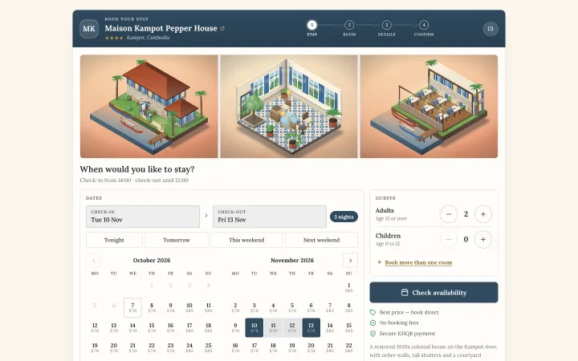Open the tiled lounge room illustration

point(289,107)
